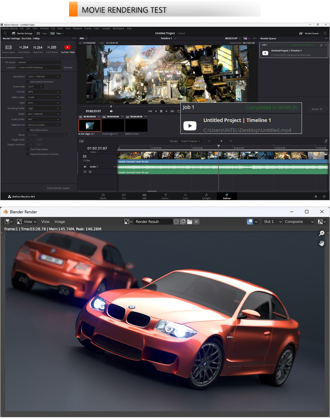
Task: Jump to first frame in viewer transport
Action: 150,111
